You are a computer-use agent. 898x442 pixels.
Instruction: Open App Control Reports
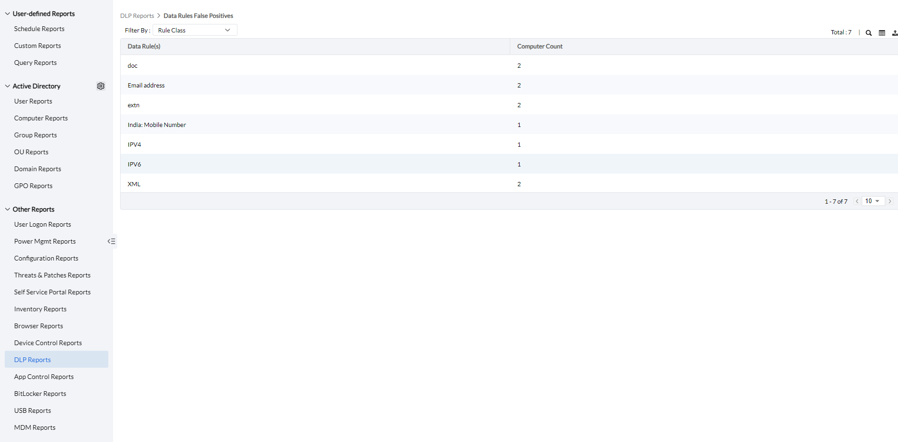(x=44, y=377)
